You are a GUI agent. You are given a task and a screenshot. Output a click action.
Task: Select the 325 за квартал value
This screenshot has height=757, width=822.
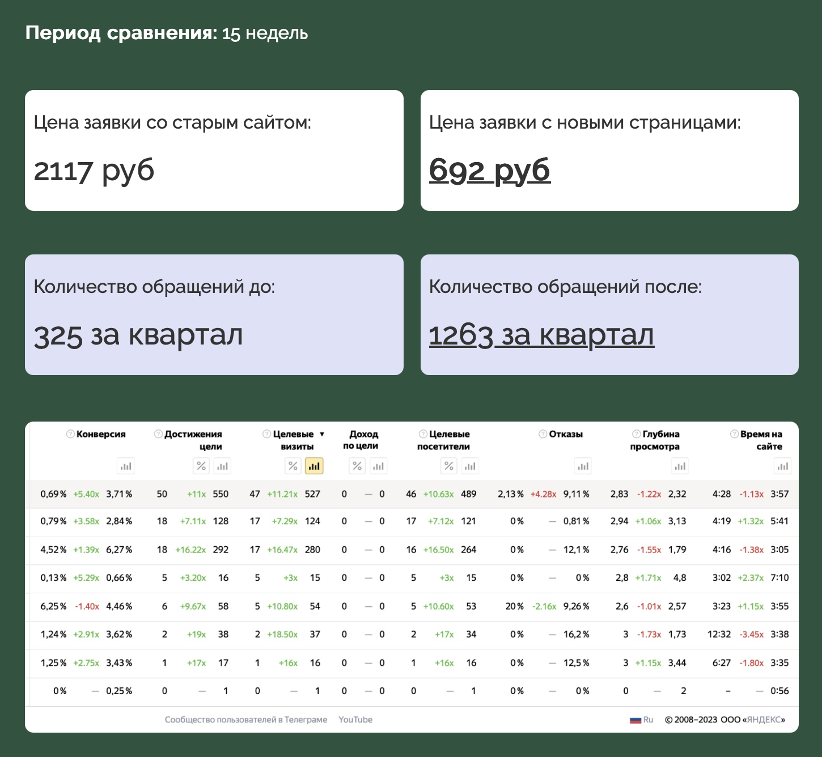click(x=138, y=335)
